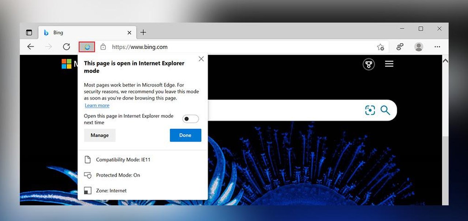Click the Manage button
468x221 pixels.
(x=100, y=135)
